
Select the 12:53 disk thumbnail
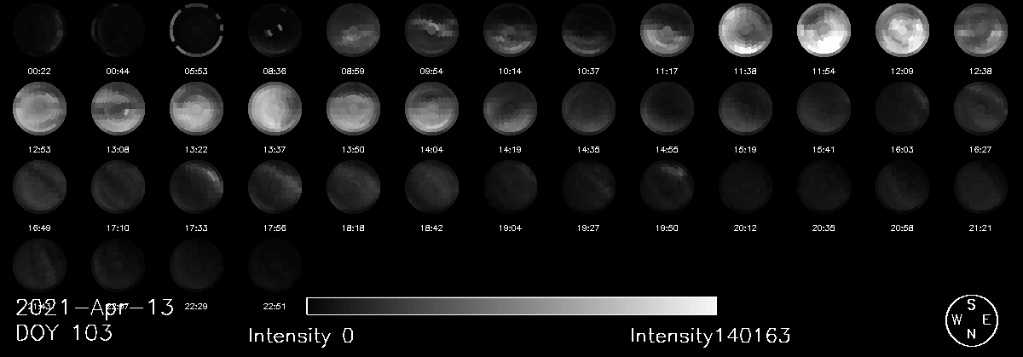39,108
